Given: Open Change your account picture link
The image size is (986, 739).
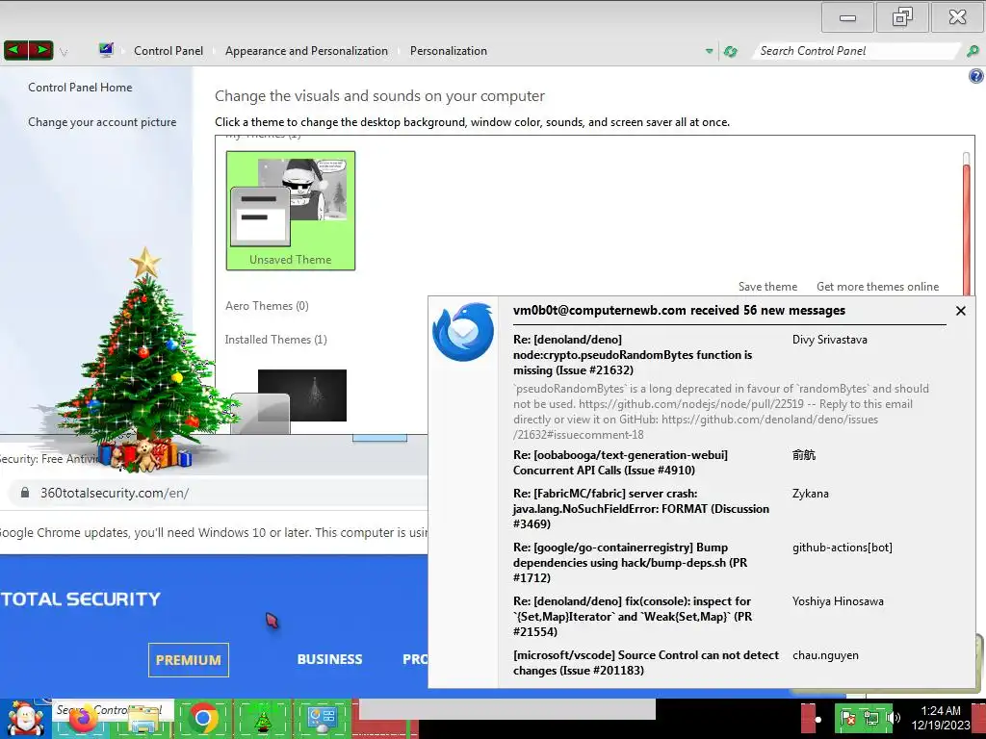Looking at the screenshot, I should (102, 122).
